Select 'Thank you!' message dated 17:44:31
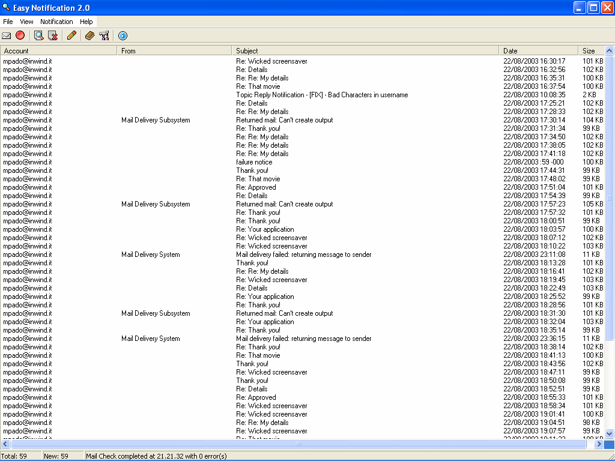The width and height of the screenshot is (615, 461). point(303,170)
